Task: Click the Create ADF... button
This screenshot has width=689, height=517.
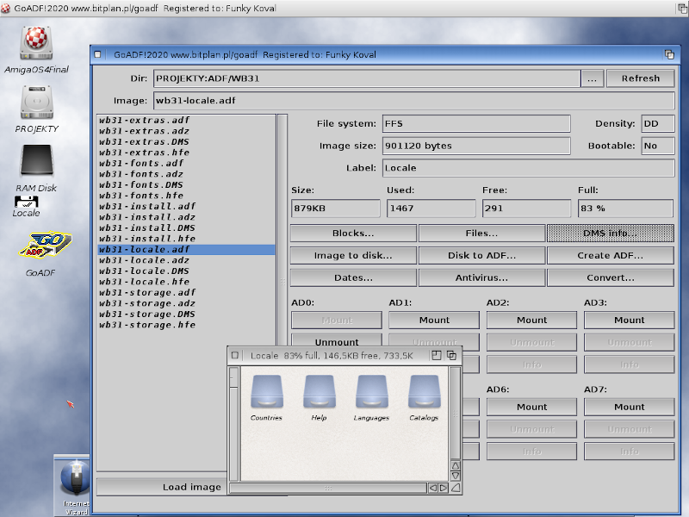Action: click(611, 255)
